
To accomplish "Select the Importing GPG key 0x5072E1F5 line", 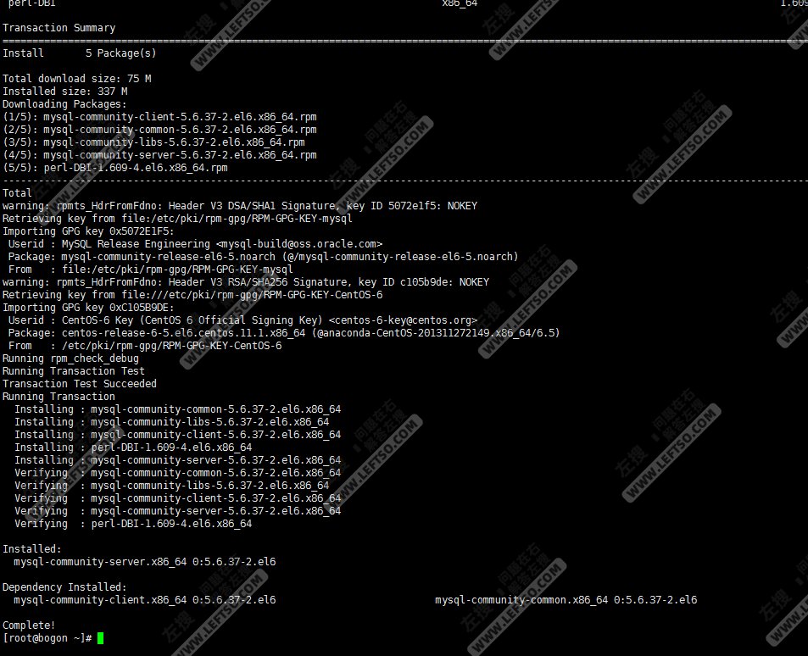I will coord(93,231).
